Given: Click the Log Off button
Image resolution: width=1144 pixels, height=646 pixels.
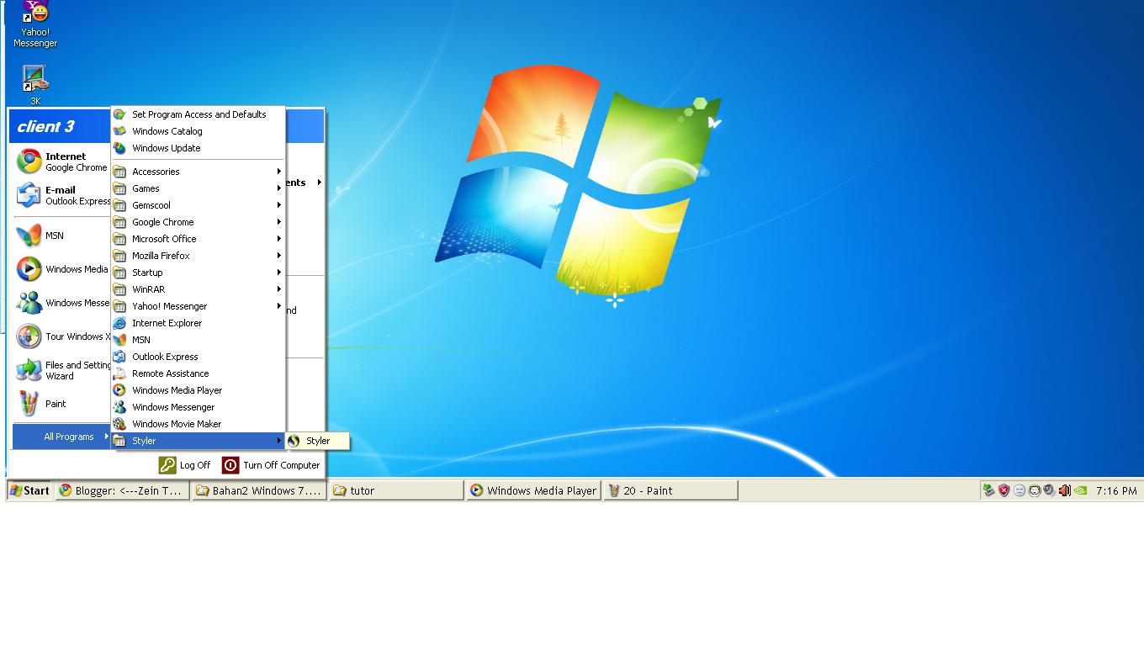Looking at the screenshot, I should click(x=185, y=465).
